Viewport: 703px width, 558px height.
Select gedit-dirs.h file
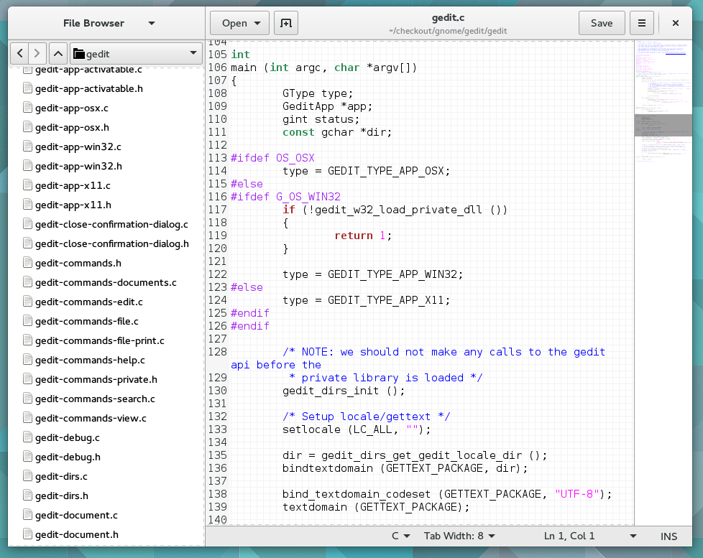click(61, 496)
